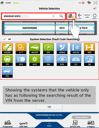
Task: Select model year 2015 in picker
Action: point(62,28)
